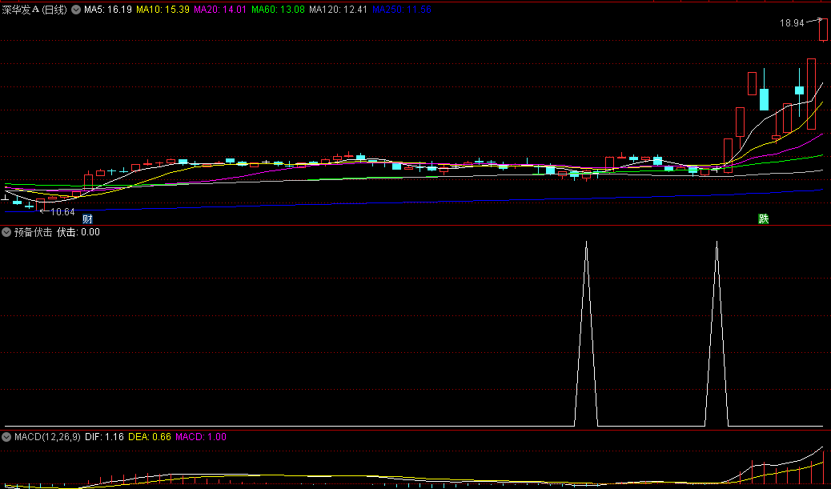Select the MA5: 16.19 moving average label

pos(107,10)
